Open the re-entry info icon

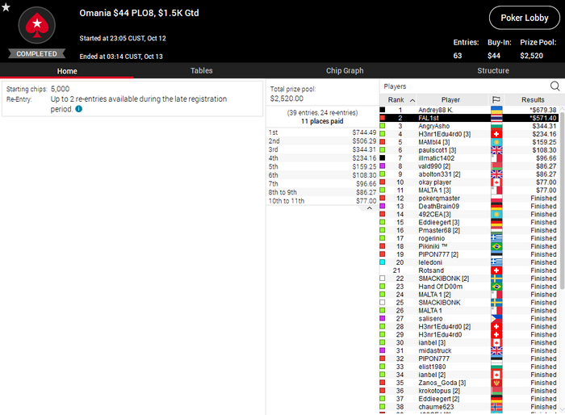click(x=79, y=109)
